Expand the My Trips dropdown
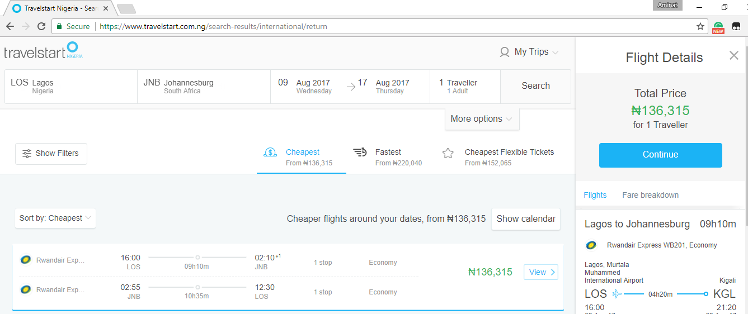748x314 pixels. [556, 53]
